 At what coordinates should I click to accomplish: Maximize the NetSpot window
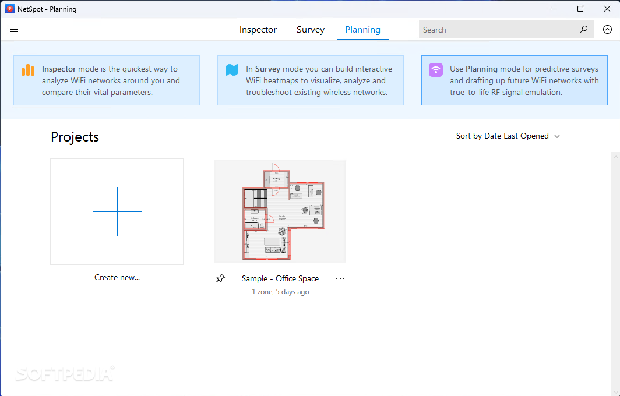(x=580, y=9)
